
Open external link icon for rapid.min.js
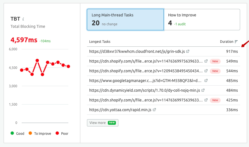click(154, 110)
